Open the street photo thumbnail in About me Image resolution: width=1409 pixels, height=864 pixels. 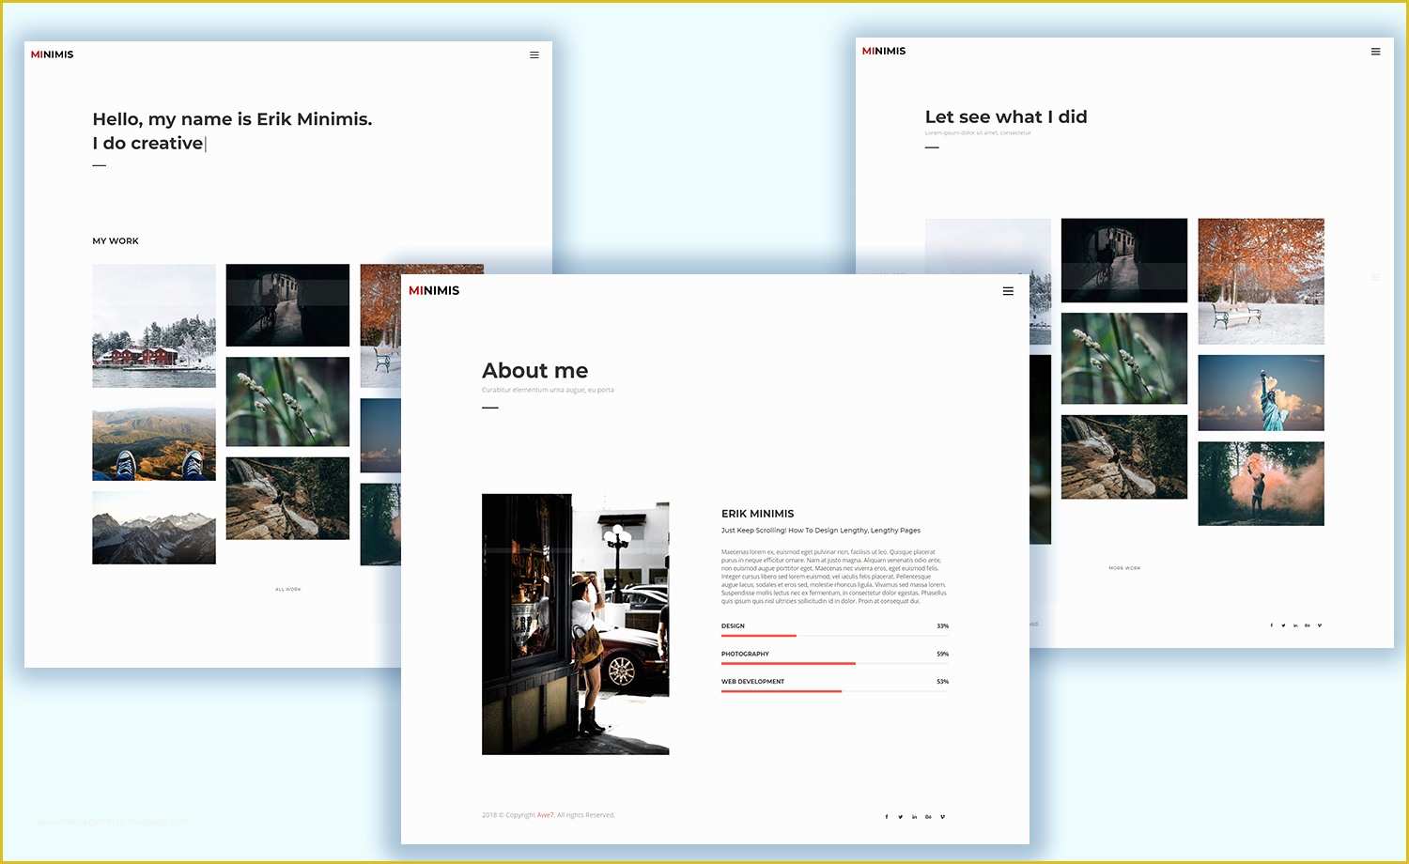(x=575, y=624)
